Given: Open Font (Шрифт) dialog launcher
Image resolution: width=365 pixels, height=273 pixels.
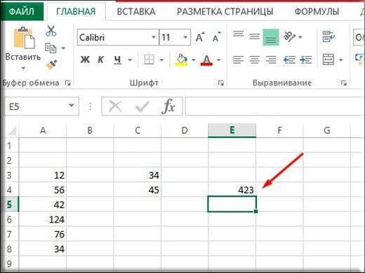Looking at the screenshot, I should click(220, 83).
